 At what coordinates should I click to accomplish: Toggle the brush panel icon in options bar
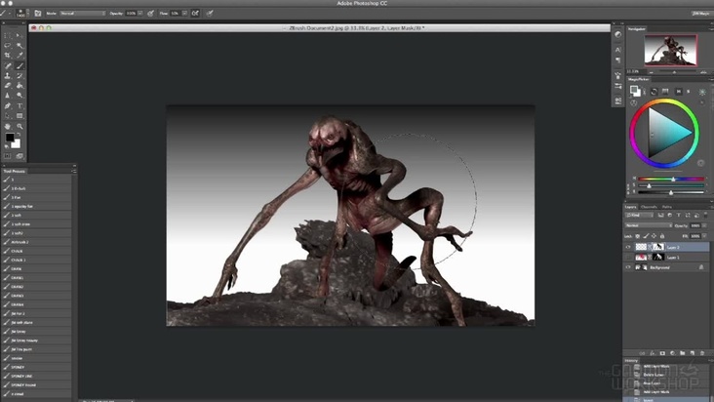pyautogui.click(x=38, y=14)
